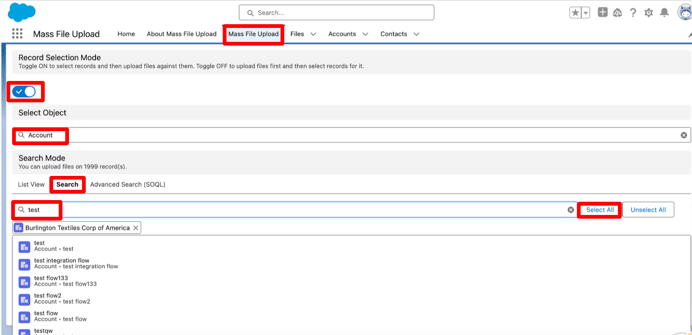692x335 pixels.
Task: Click the magnifier icon in the test search field
Action: click(x=21, y=210)
